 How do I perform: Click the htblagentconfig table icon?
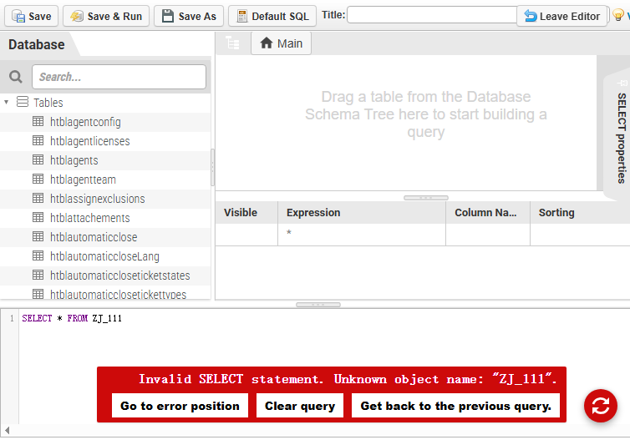38,121
